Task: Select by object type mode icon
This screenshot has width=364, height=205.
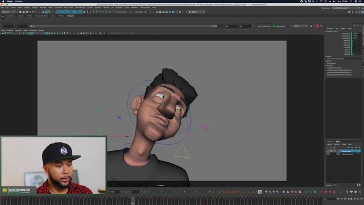Action: 46,12
